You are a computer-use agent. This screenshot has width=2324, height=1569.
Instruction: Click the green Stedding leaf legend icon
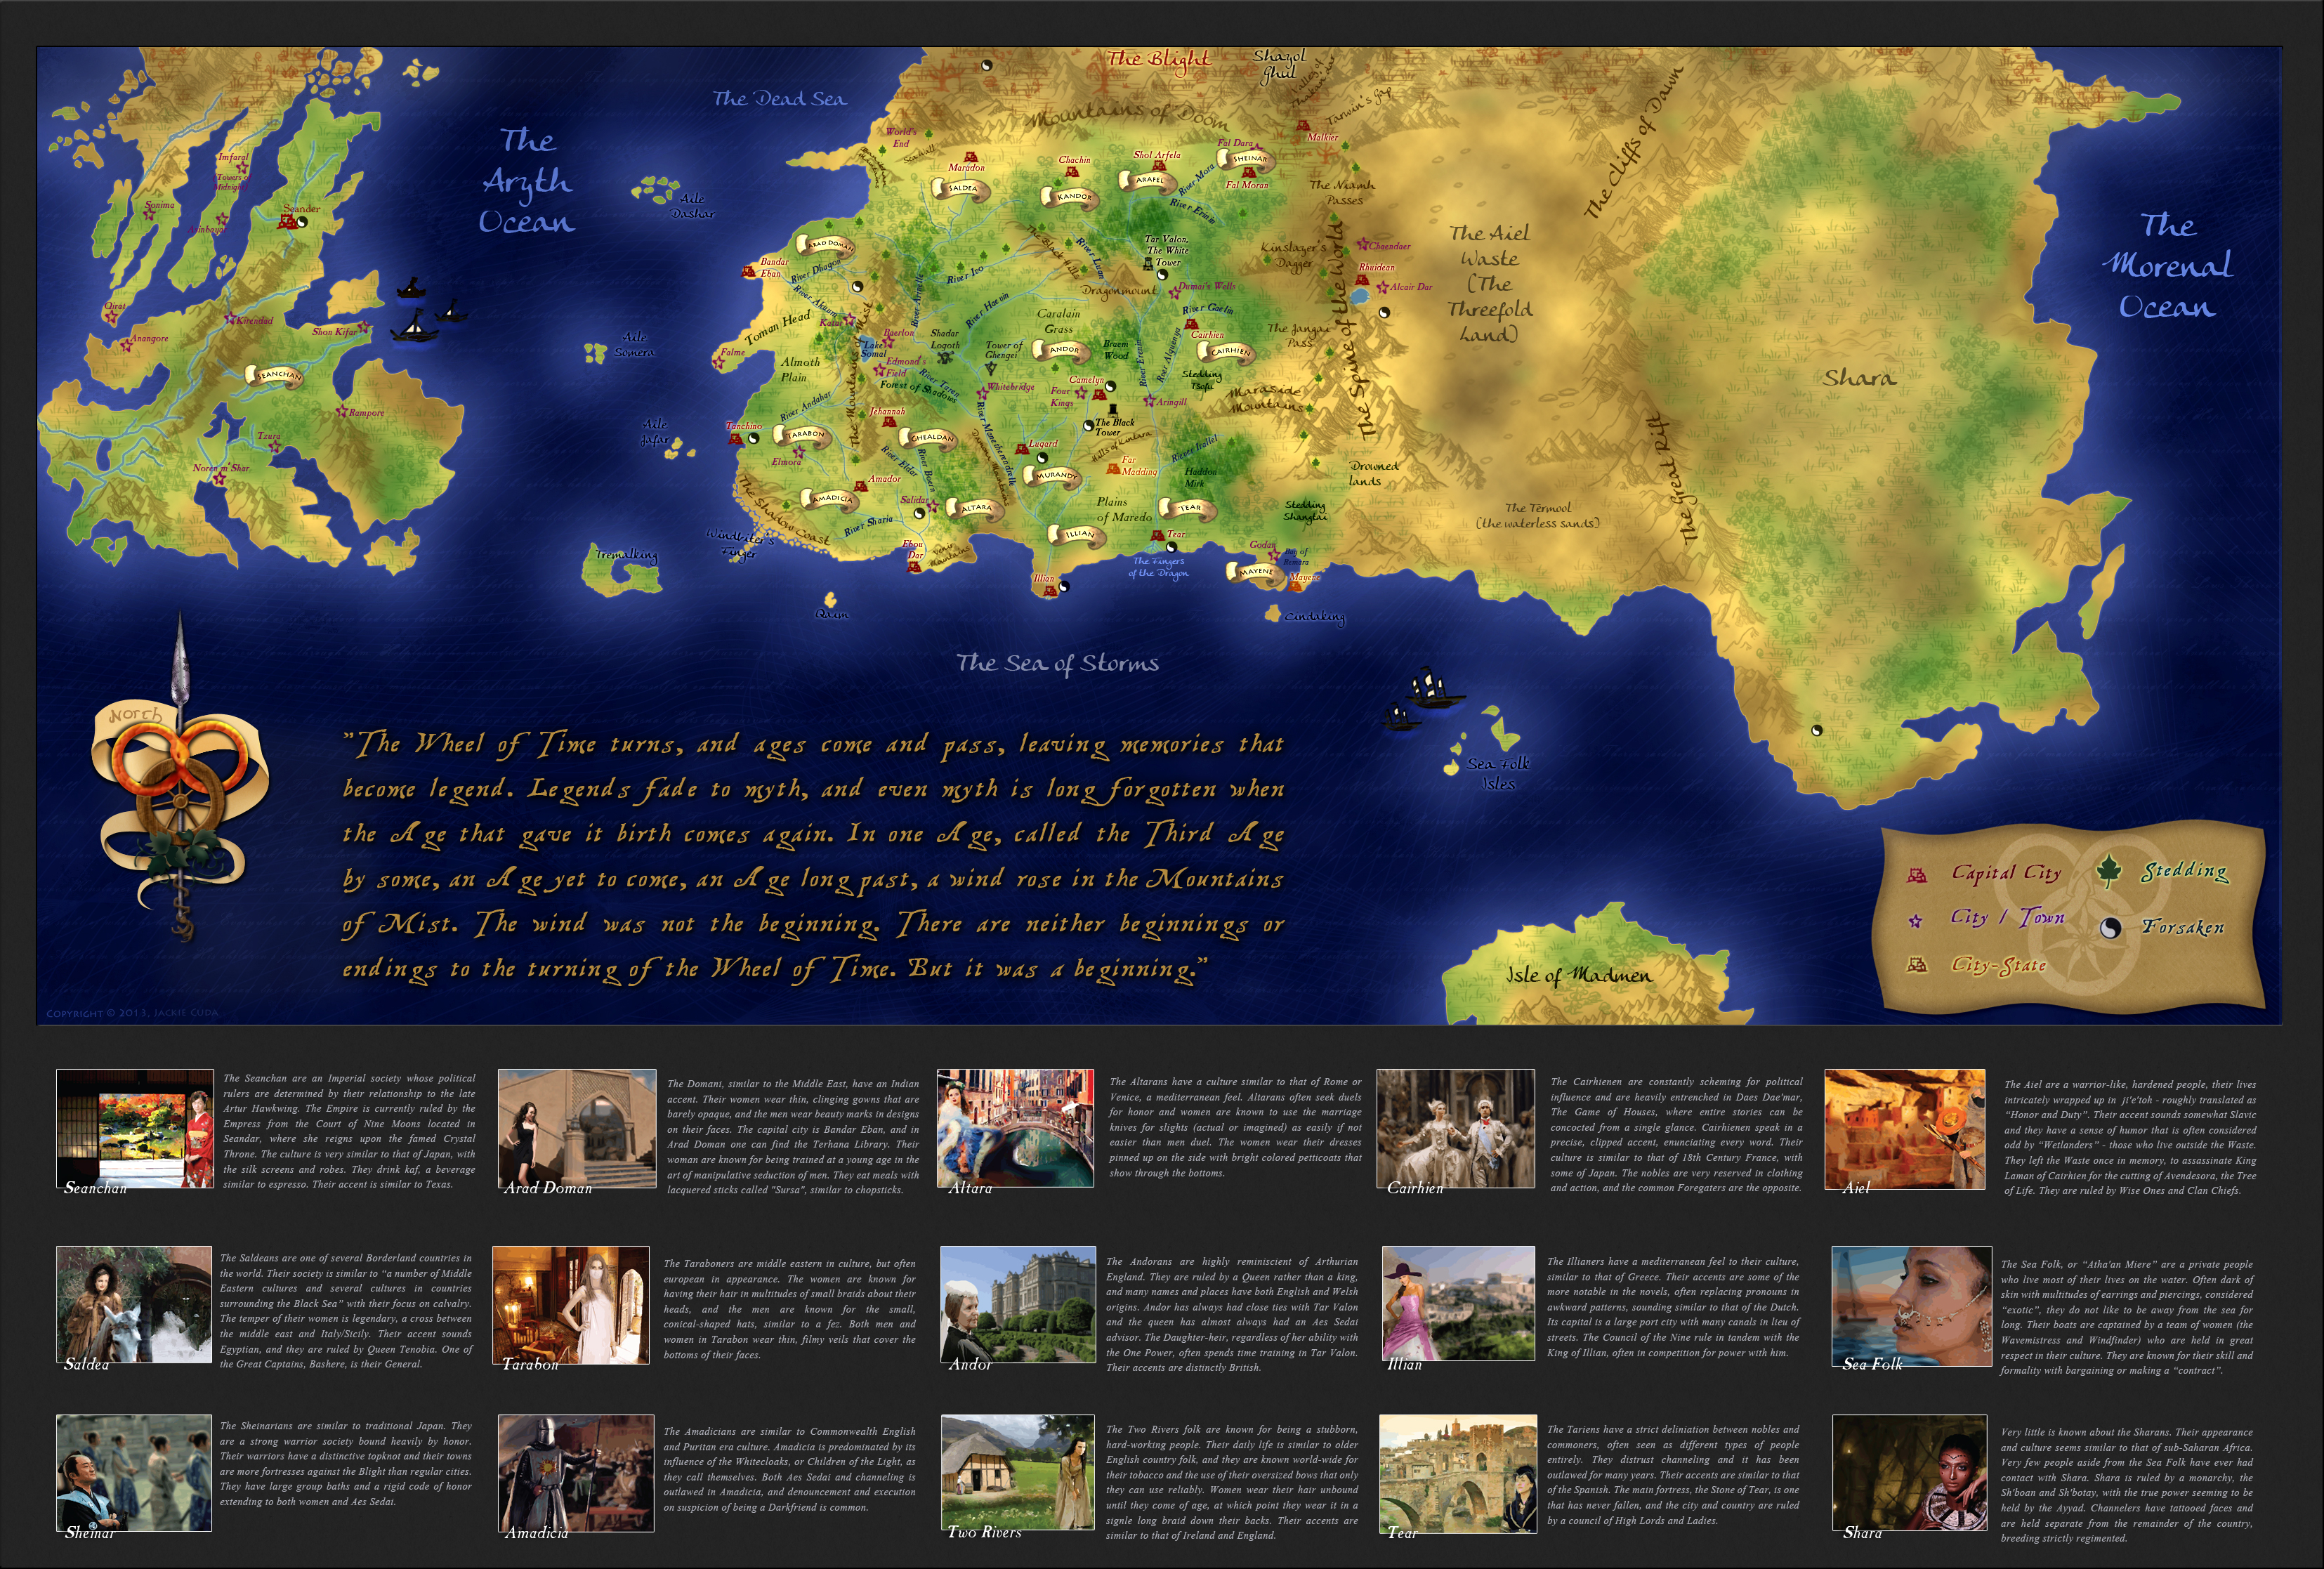click(x=2109, y=870)
